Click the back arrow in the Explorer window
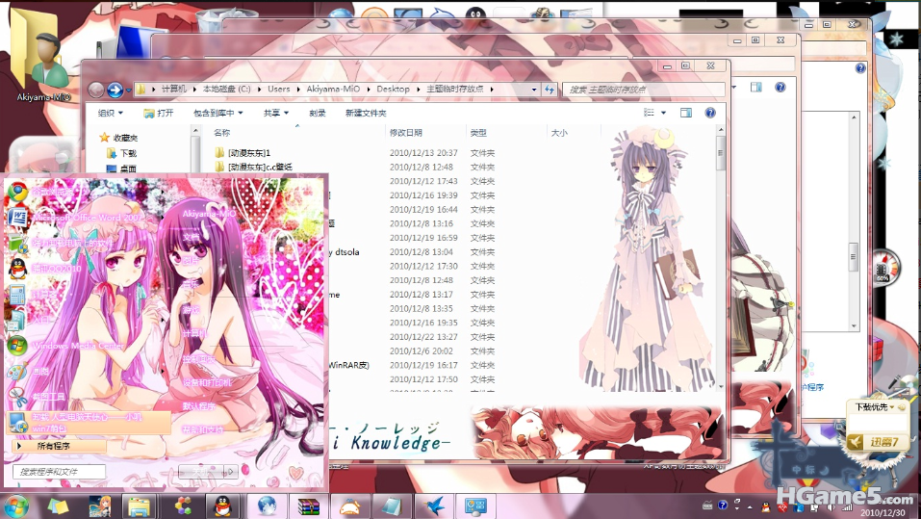Image resolution: width=921 pixels, height=519 pixels. (96, 90)
